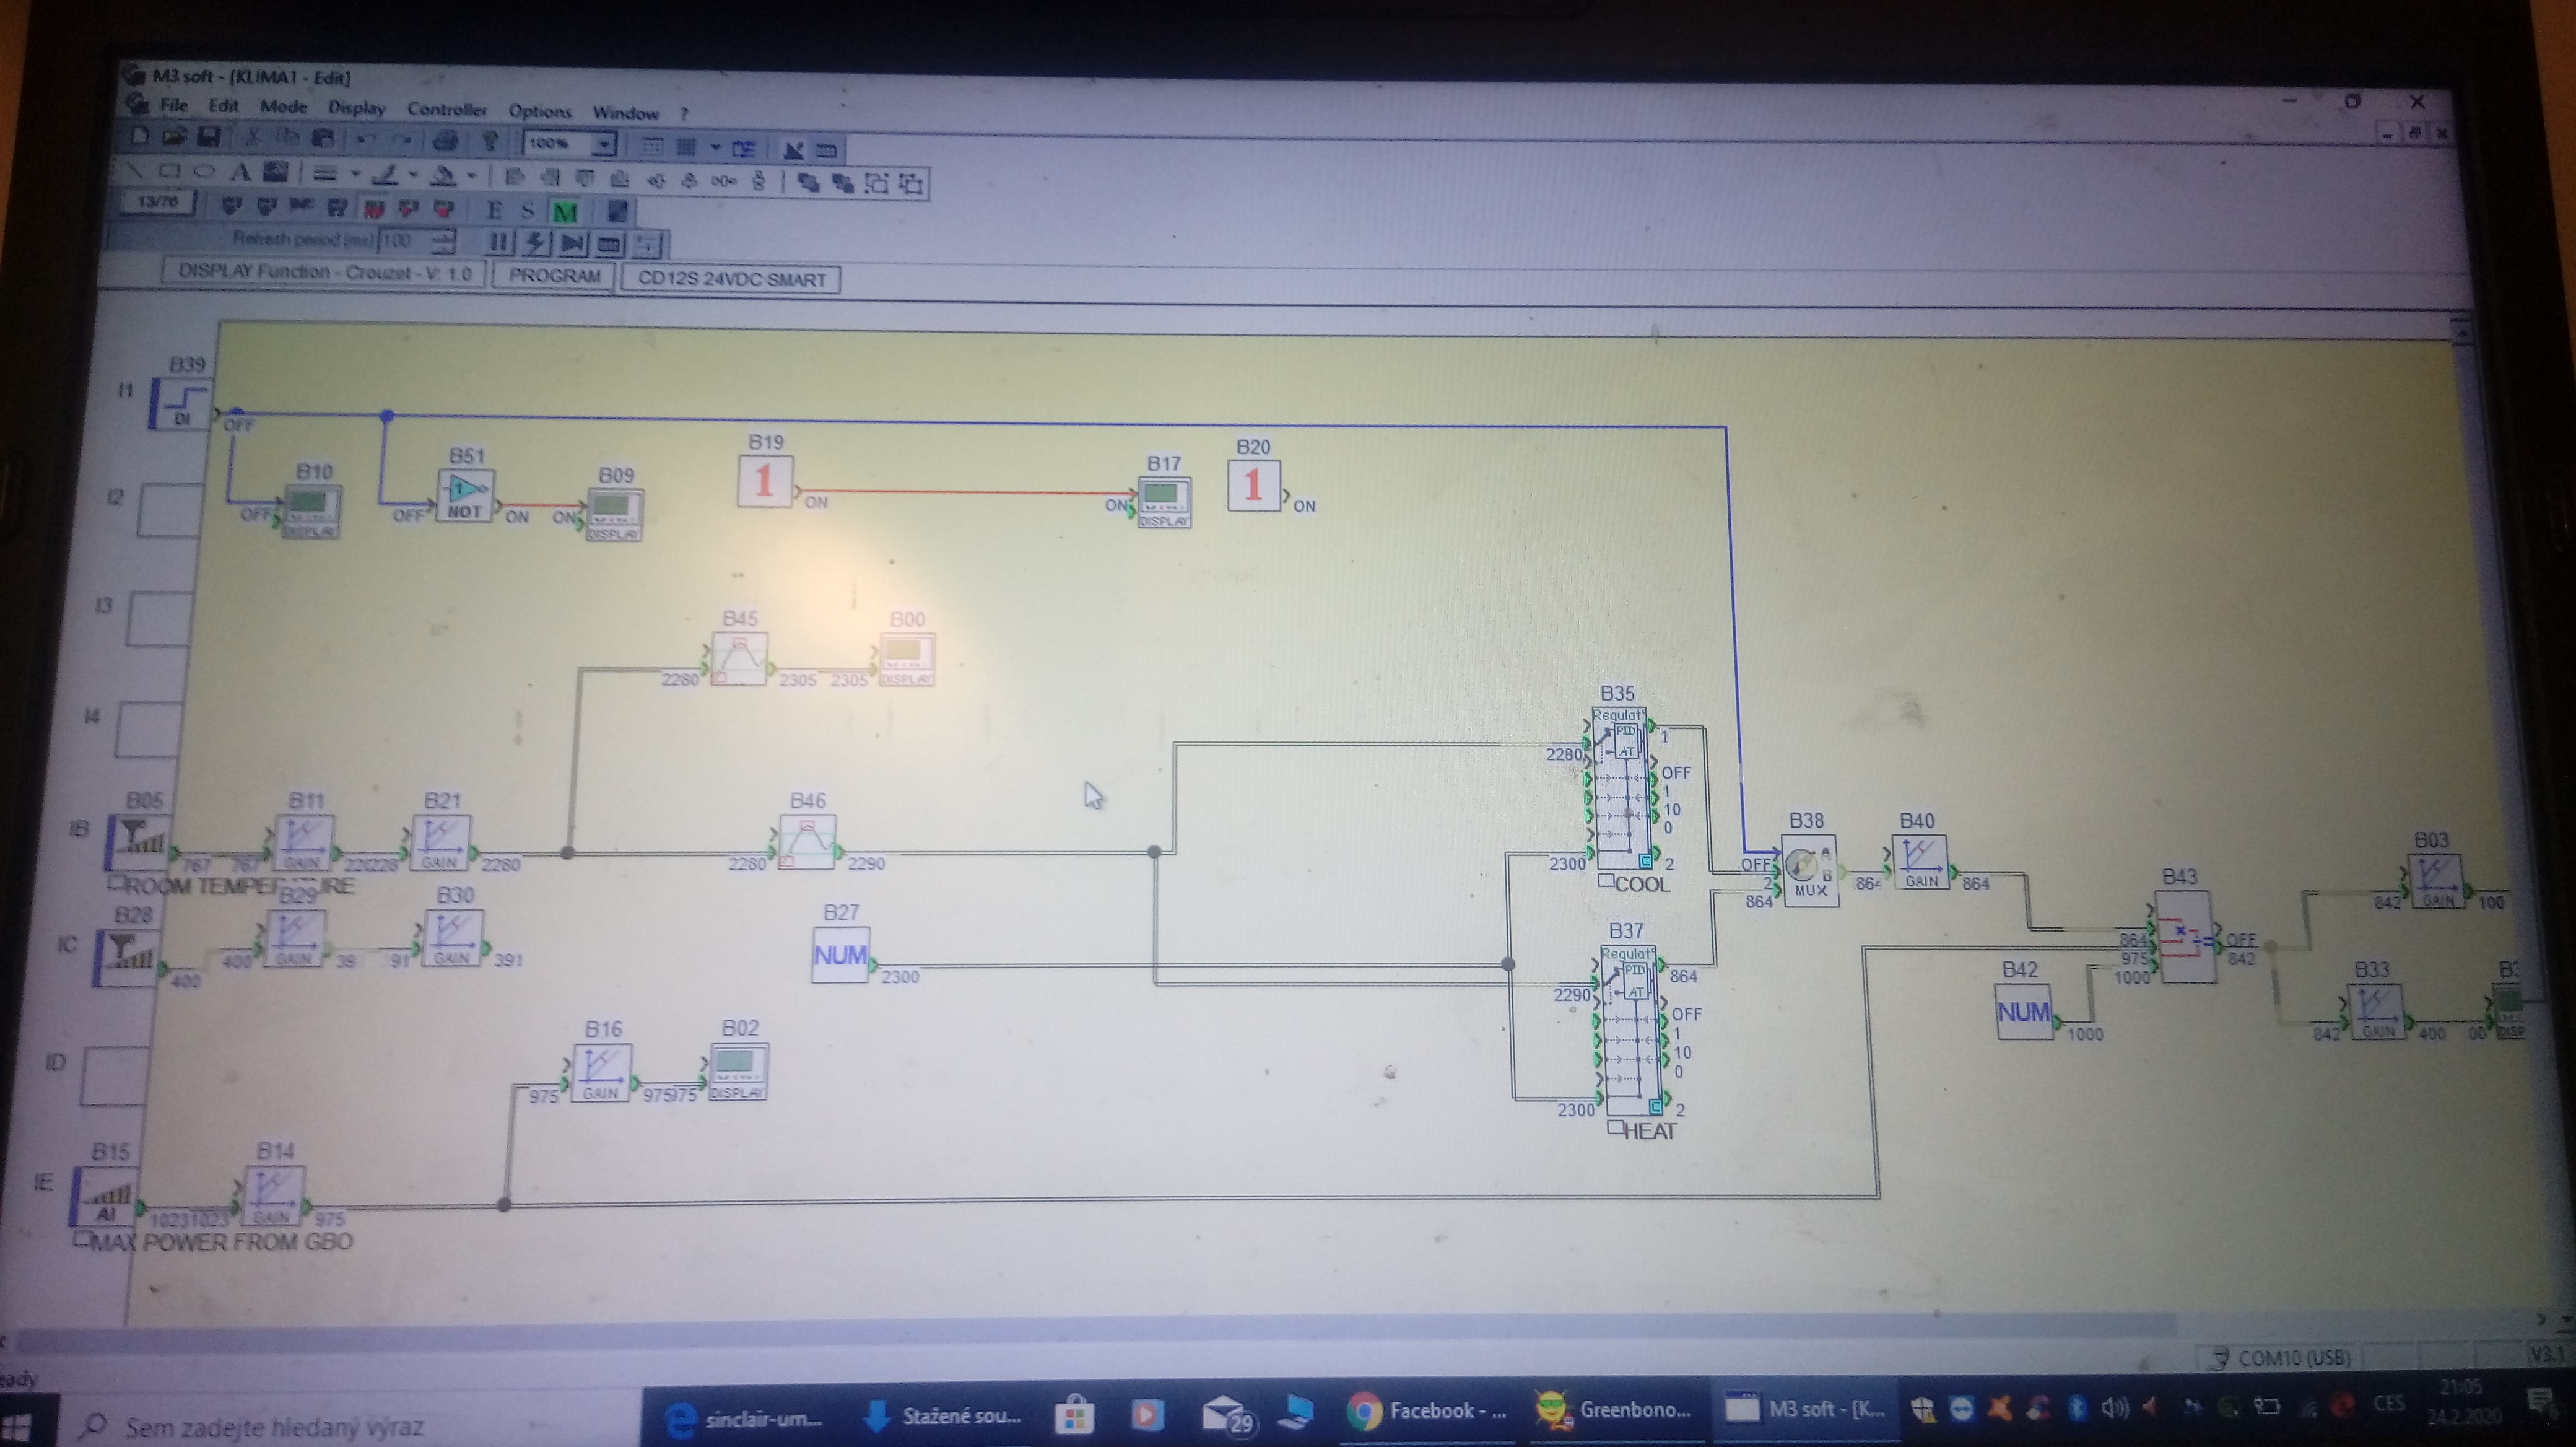
Task: Click the step-forward icon in refresh bar
Action: click(572, 243)
